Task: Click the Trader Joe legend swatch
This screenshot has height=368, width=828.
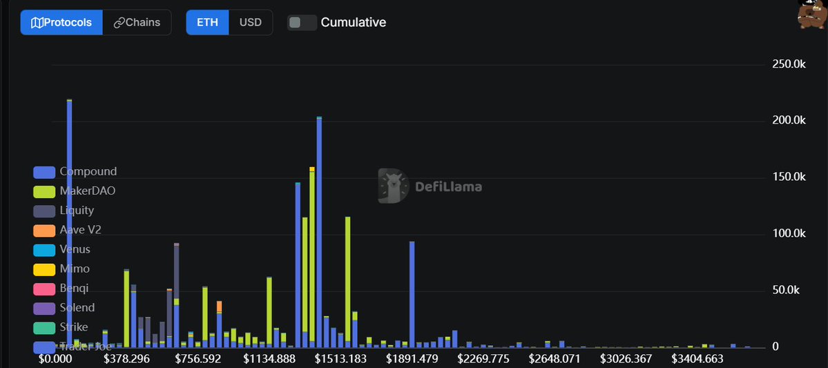Action: coord(44,347)
